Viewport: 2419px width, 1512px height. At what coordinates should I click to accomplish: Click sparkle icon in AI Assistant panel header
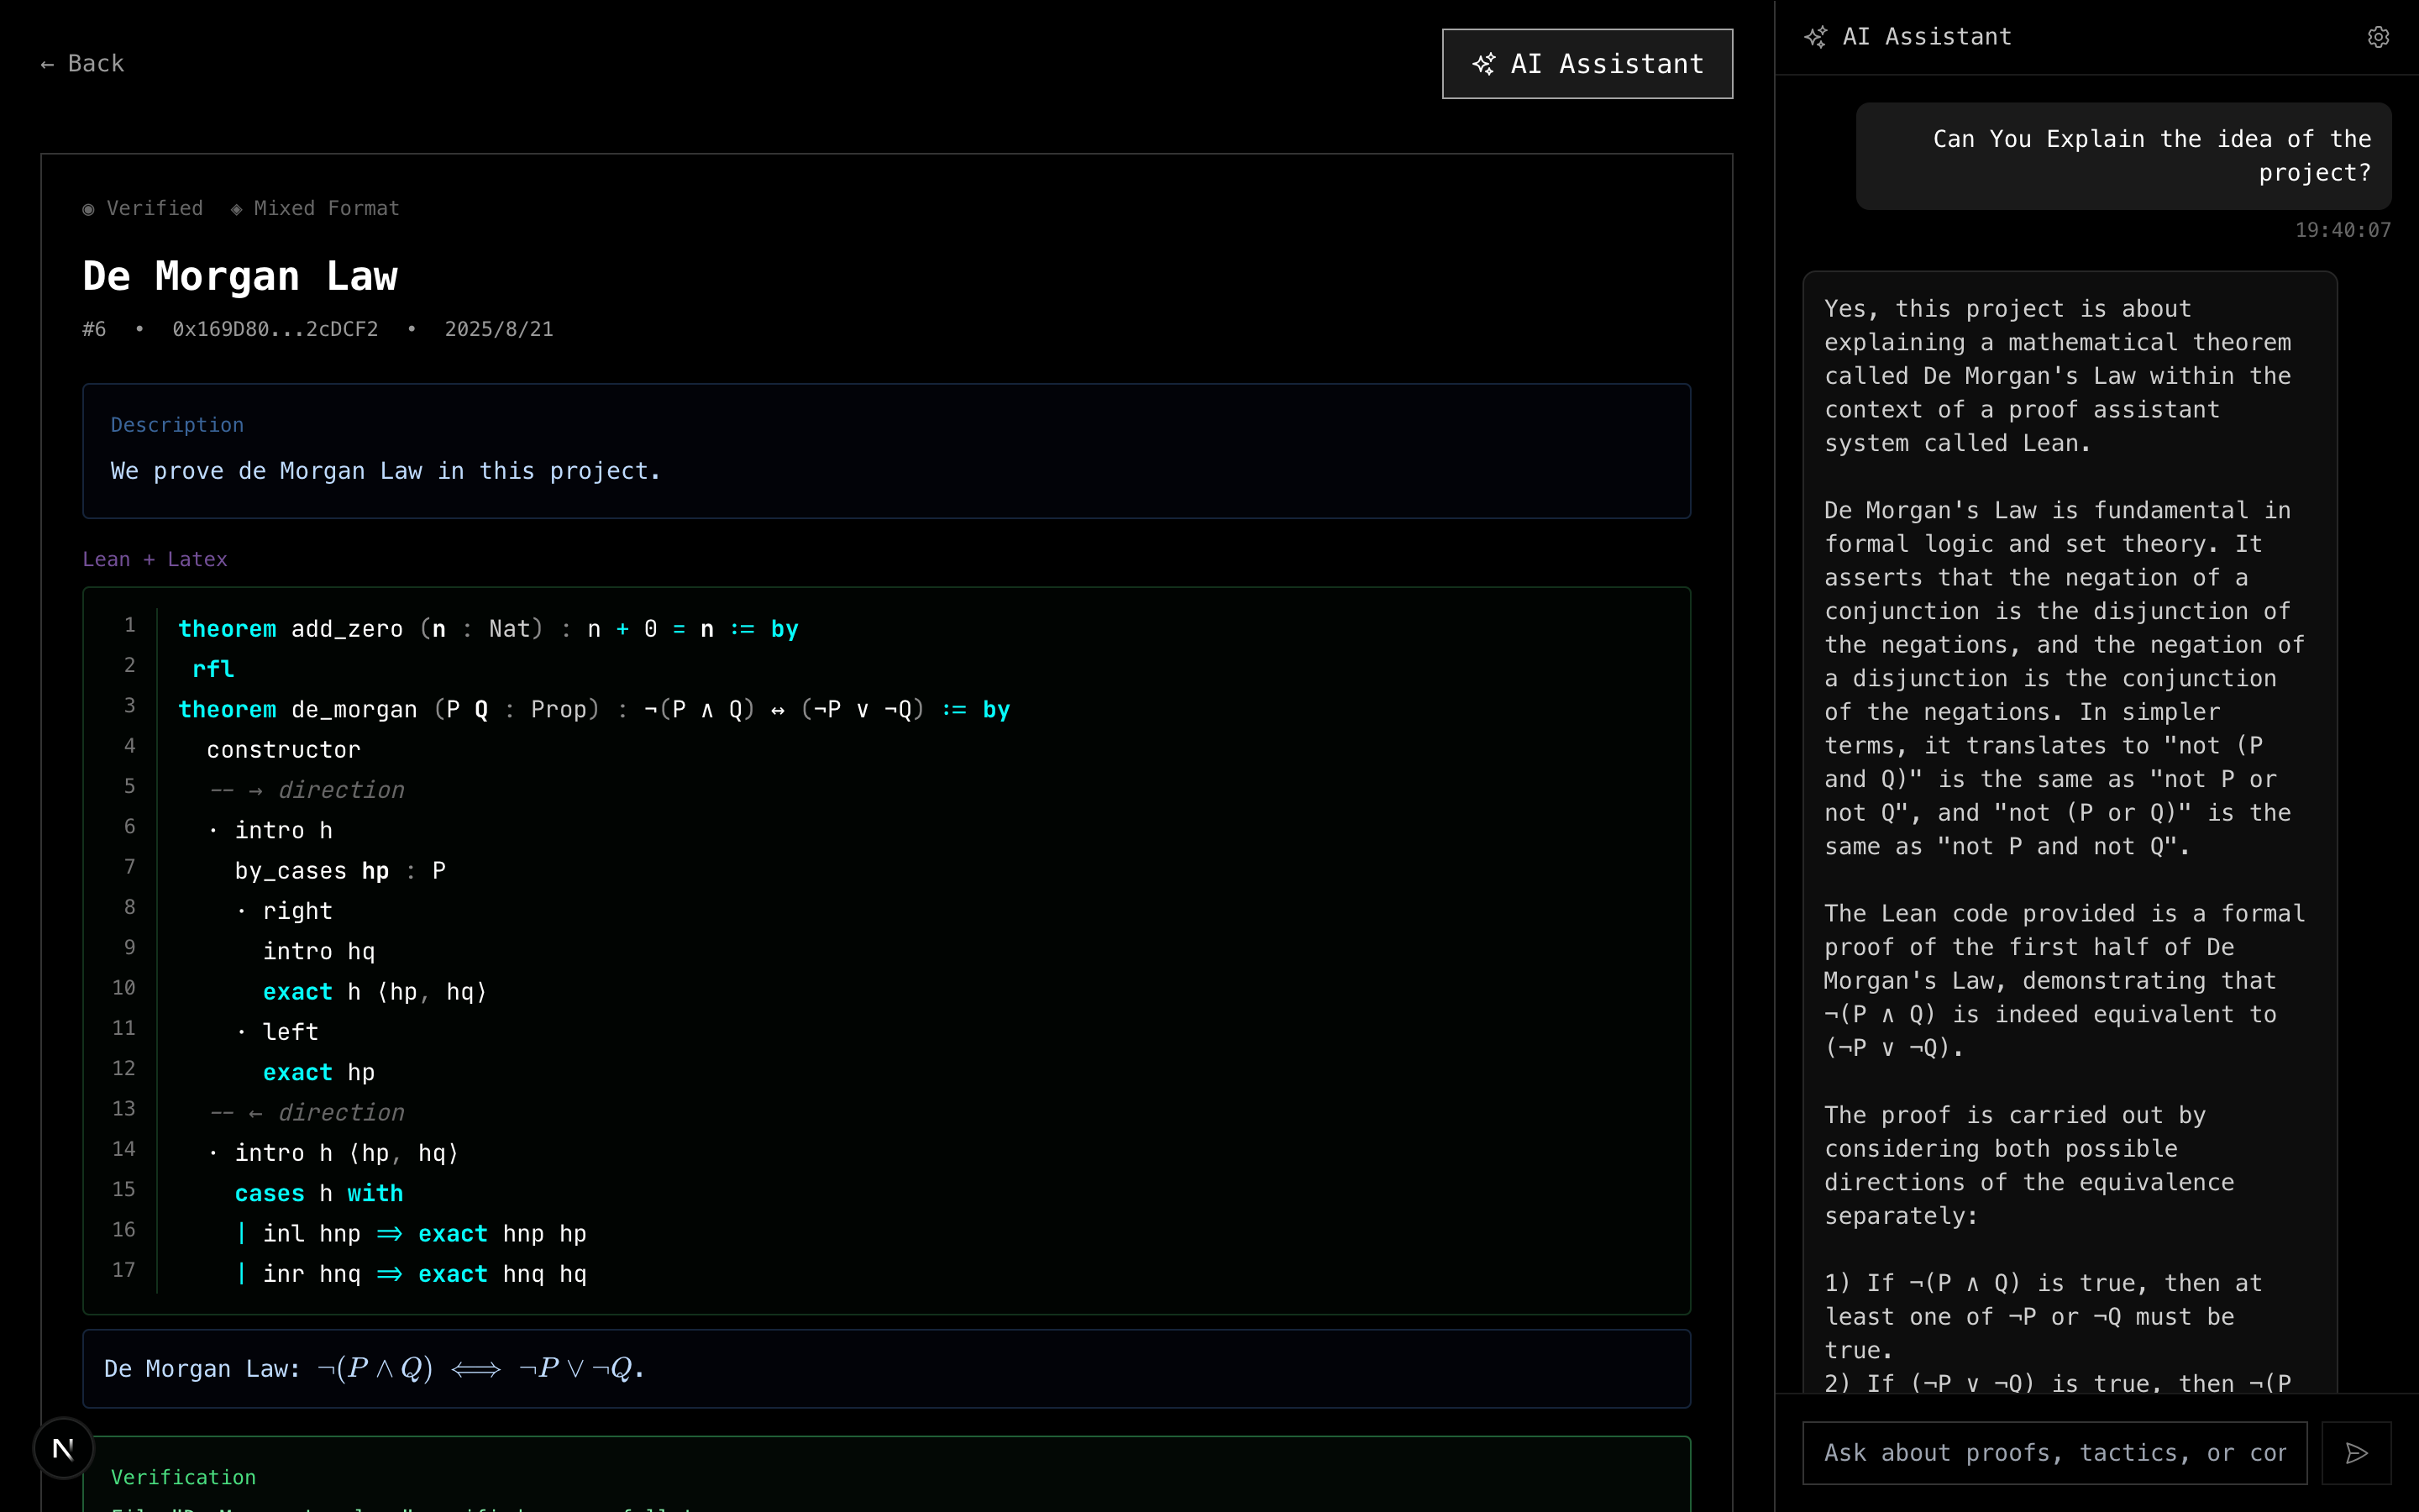click(1815, 37)
